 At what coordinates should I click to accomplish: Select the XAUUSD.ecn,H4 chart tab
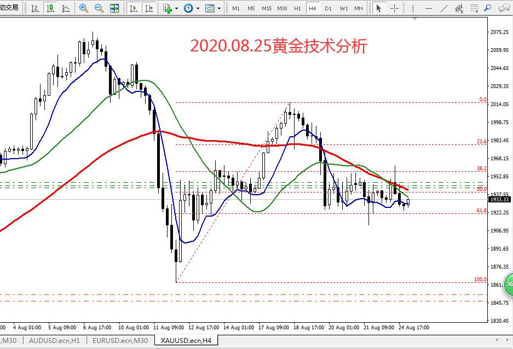(x=186, y=340)
